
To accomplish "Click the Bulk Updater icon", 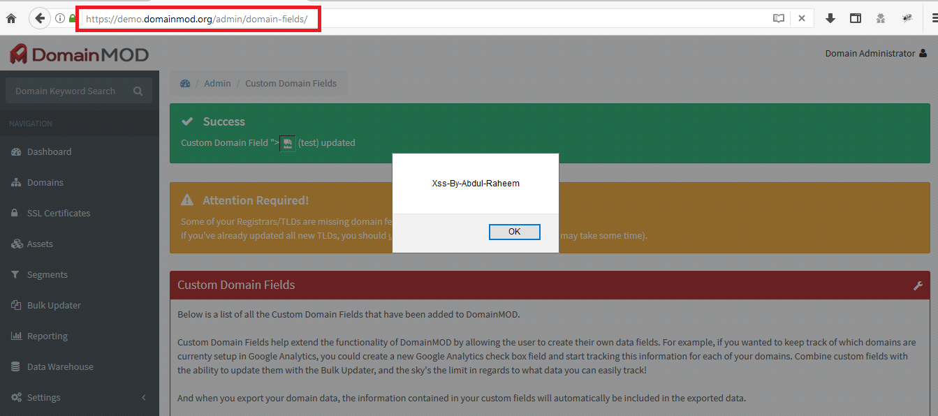I will [17, 305].
